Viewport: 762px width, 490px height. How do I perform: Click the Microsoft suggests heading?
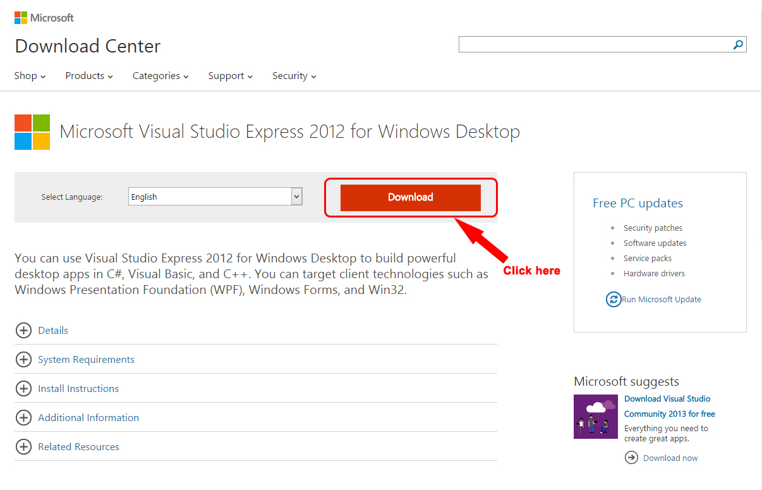click(626, 381)
